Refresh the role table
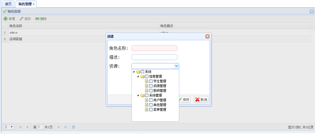The image size is (315, 134). [74, 127]
